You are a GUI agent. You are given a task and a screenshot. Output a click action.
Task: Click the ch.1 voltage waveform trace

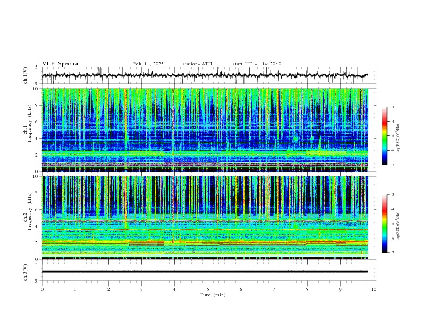[x=205, y=75]
